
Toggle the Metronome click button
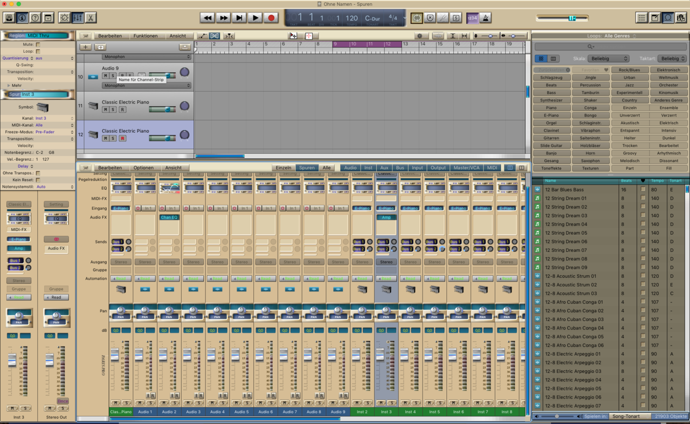[x=485, y=18]
